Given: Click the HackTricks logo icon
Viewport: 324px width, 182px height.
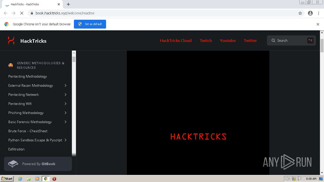Looking at the screenshot, I should click(x=11, y=40).
